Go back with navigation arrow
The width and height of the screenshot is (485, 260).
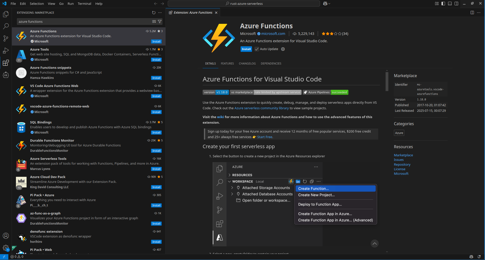coord(156,4)
